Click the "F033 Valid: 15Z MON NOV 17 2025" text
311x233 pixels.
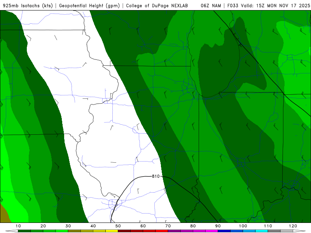[x=269, y=5]
